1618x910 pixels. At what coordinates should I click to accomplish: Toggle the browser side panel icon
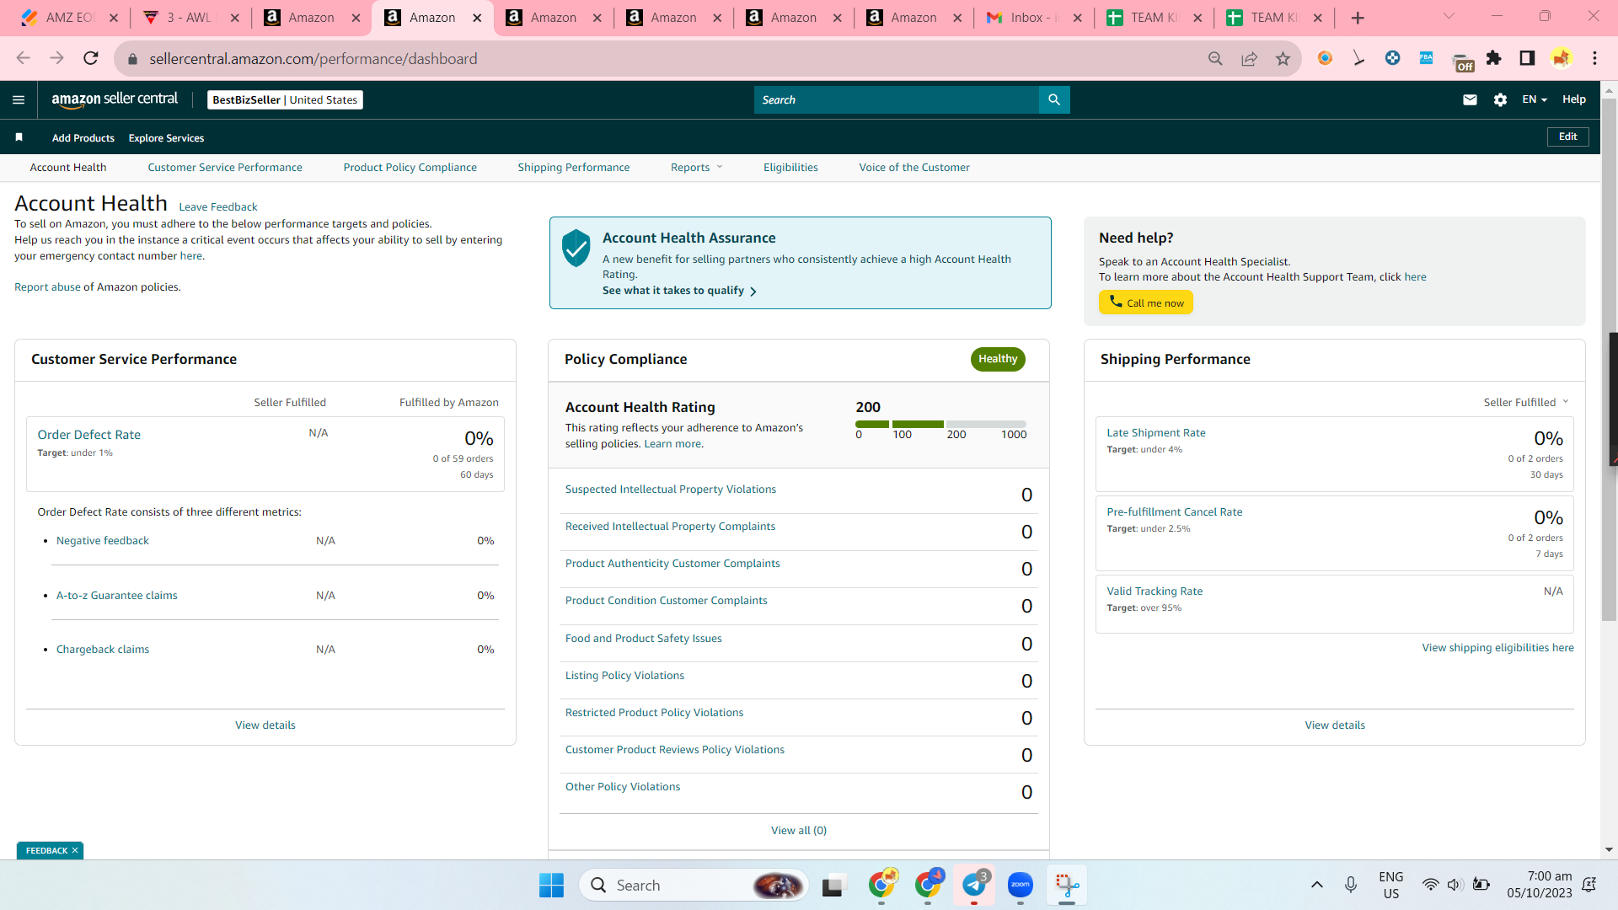[1527, 58]
